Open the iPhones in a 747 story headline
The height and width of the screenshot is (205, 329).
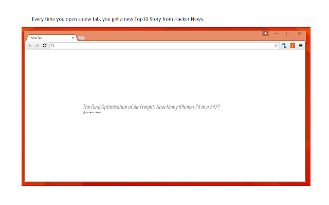151,107
